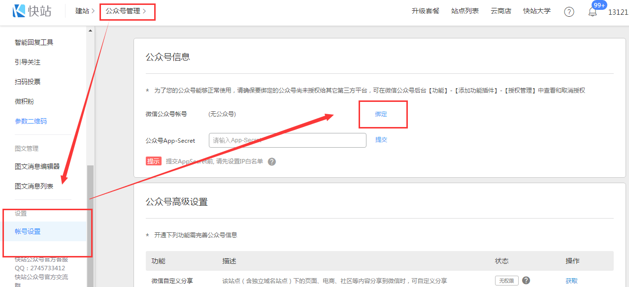Open 图文消息编辑器 from the sidebar

click(37, 166)
